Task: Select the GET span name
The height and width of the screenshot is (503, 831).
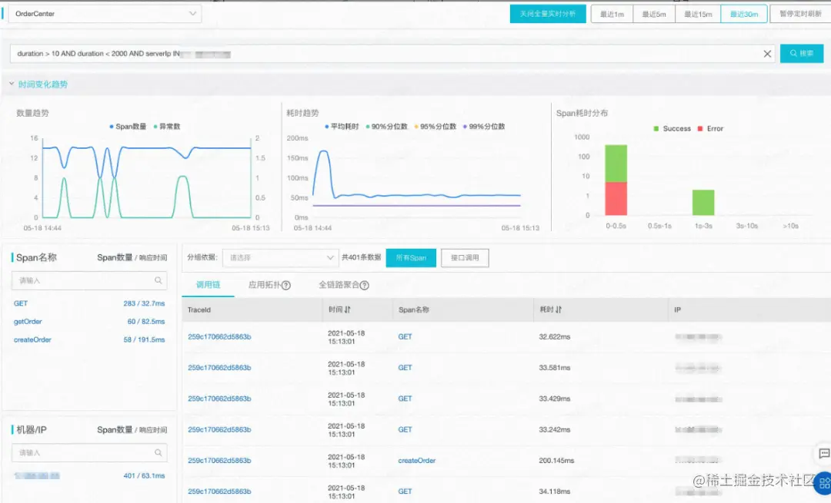Action: coord(21,303)
